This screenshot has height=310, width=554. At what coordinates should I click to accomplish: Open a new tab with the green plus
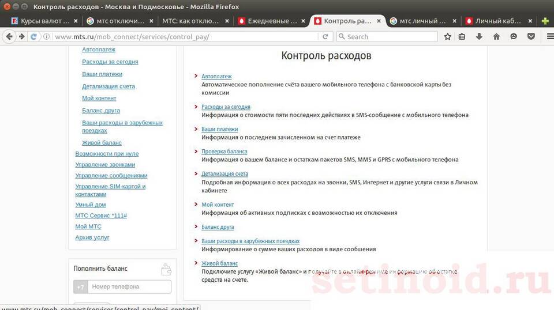point(545,21)
